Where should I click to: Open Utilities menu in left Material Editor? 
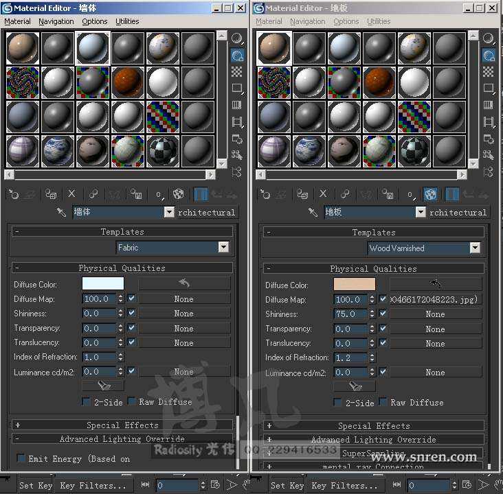(x=127, y=21)
